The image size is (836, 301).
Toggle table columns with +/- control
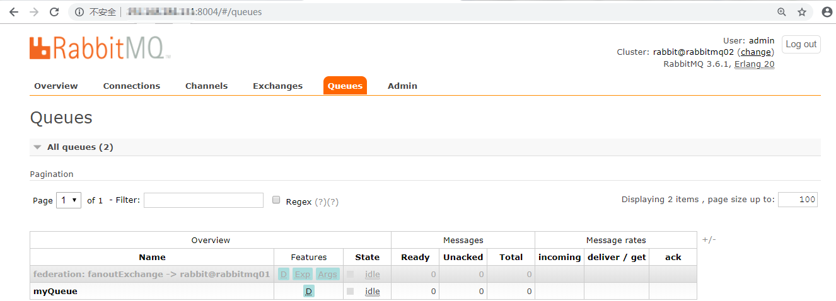(709, 240)
